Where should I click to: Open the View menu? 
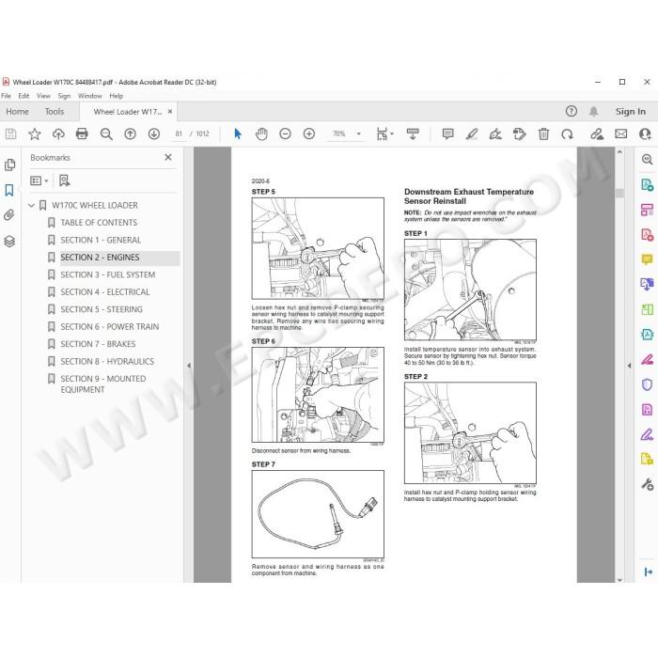tap(43, 96)
